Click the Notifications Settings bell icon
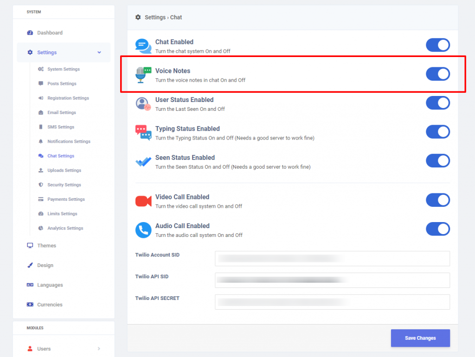Screen dimensions: 475x357 pyautogui.click(x=41, y=141)
